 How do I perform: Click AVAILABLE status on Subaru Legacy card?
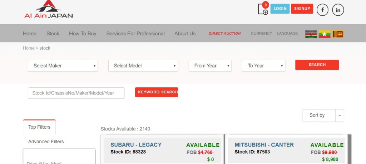(203, 145)
